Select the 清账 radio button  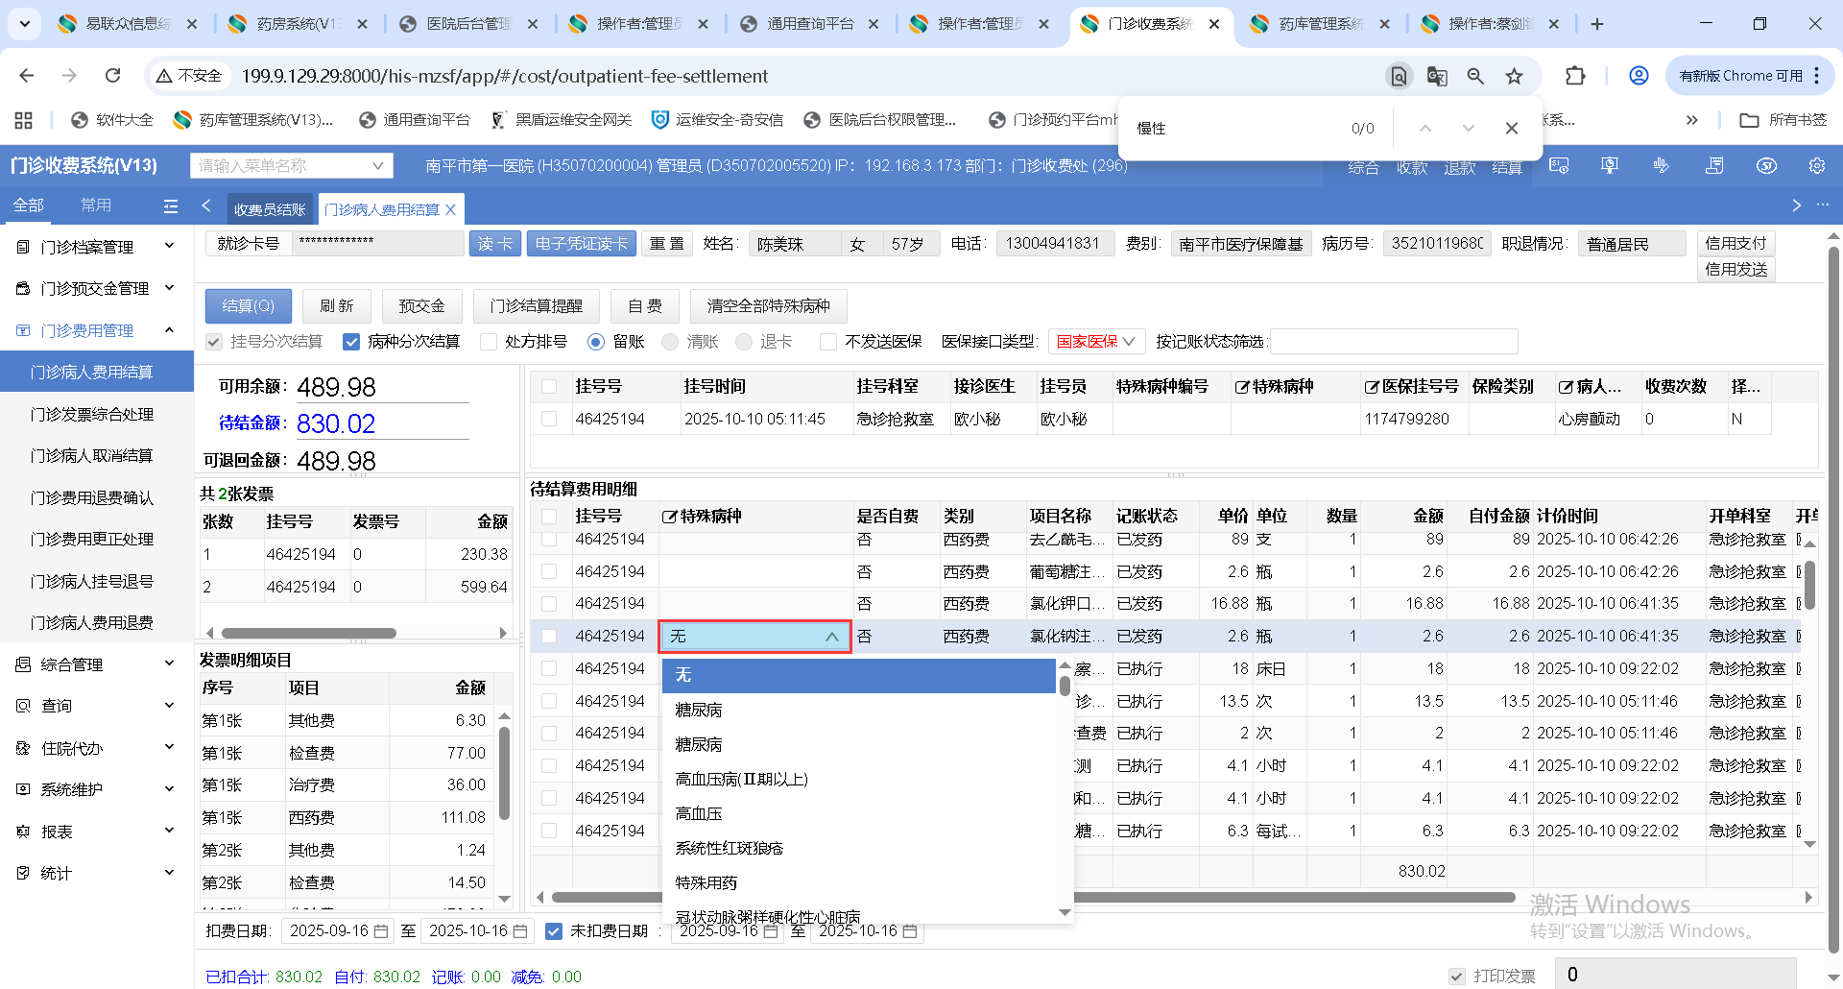(670, 342)
